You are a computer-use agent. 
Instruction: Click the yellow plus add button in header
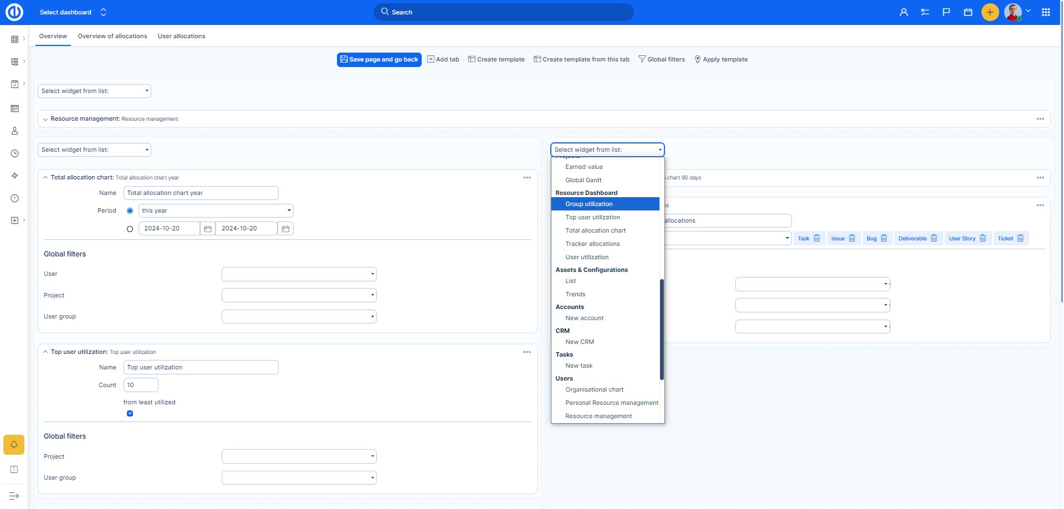pos(990,12)
